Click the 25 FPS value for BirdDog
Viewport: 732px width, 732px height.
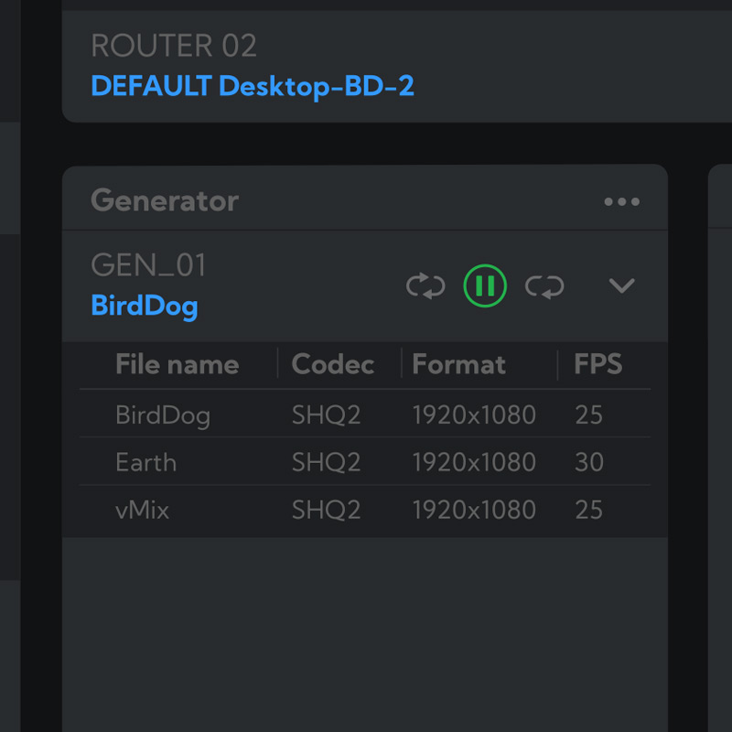pyautogui.click(x=588, y=414)
